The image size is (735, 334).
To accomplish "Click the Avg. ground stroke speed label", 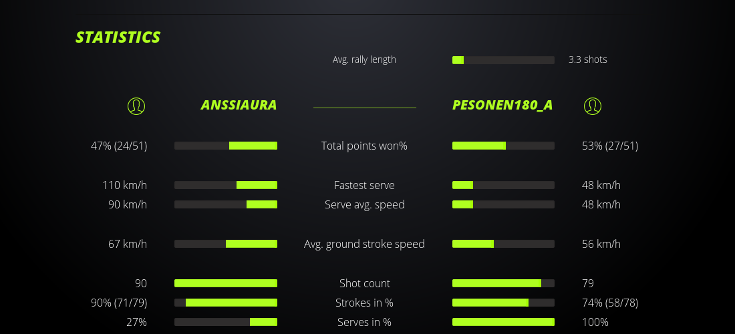I will pos(364,244).
